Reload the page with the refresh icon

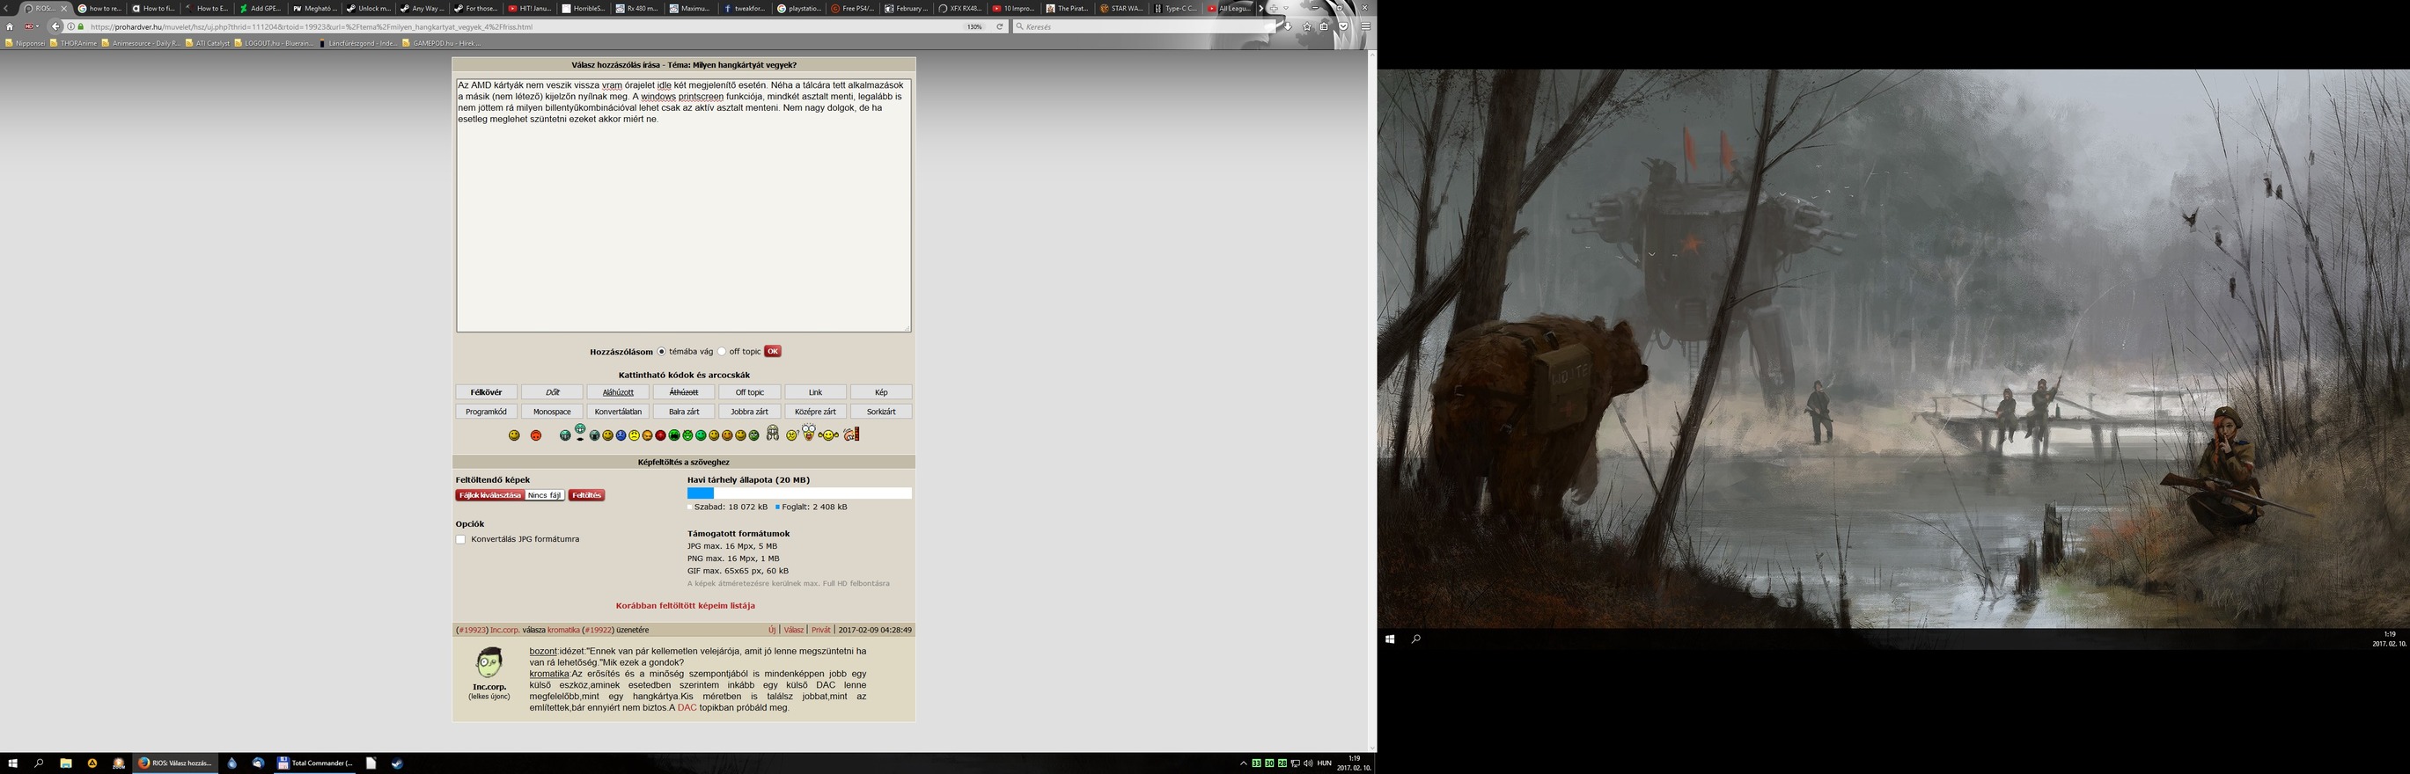point(1000,26)
